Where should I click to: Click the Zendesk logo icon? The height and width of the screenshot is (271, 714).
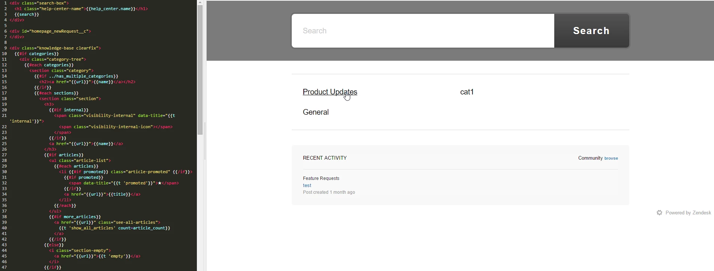[x=659, y=213]
